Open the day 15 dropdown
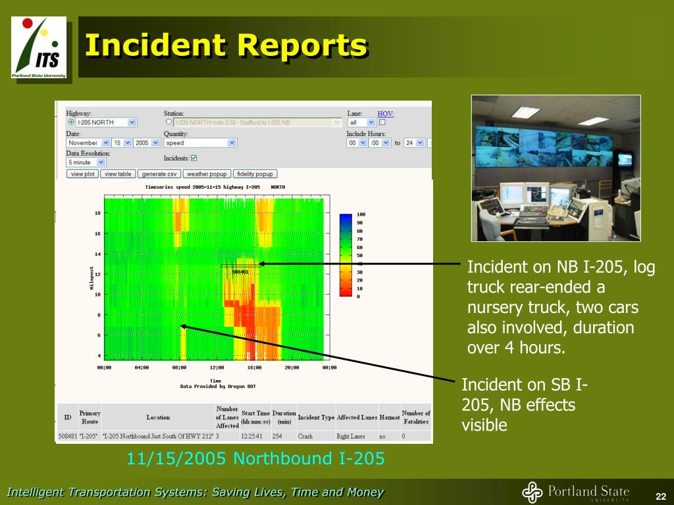This screenshot has height=505, width=674. (122, 143)
